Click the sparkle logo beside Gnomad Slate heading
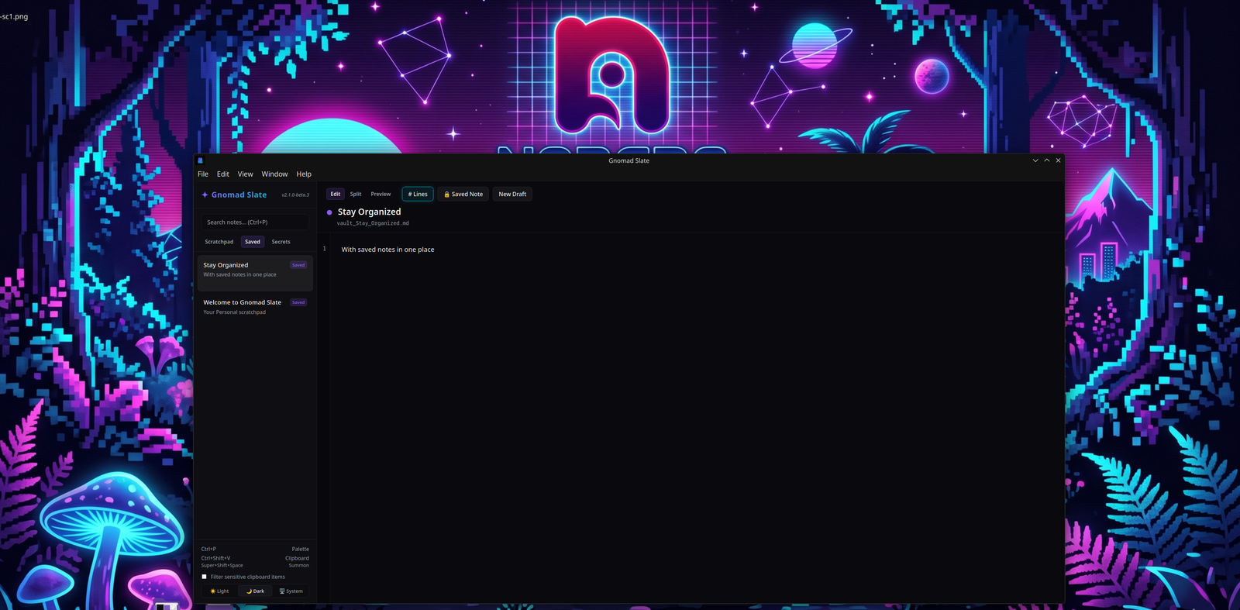This screenshot has height=610, width=1240. click(205, 195)
